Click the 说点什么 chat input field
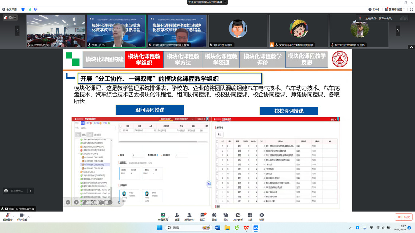 [x=17, y=191]
